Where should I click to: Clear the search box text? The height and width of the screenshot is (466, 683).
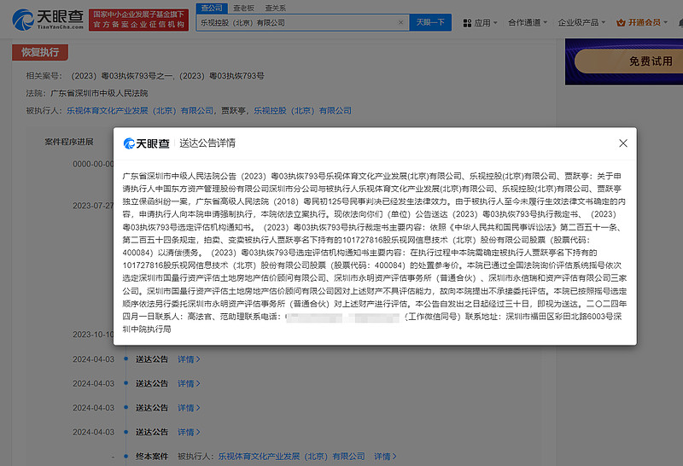[x=400, y=23]
